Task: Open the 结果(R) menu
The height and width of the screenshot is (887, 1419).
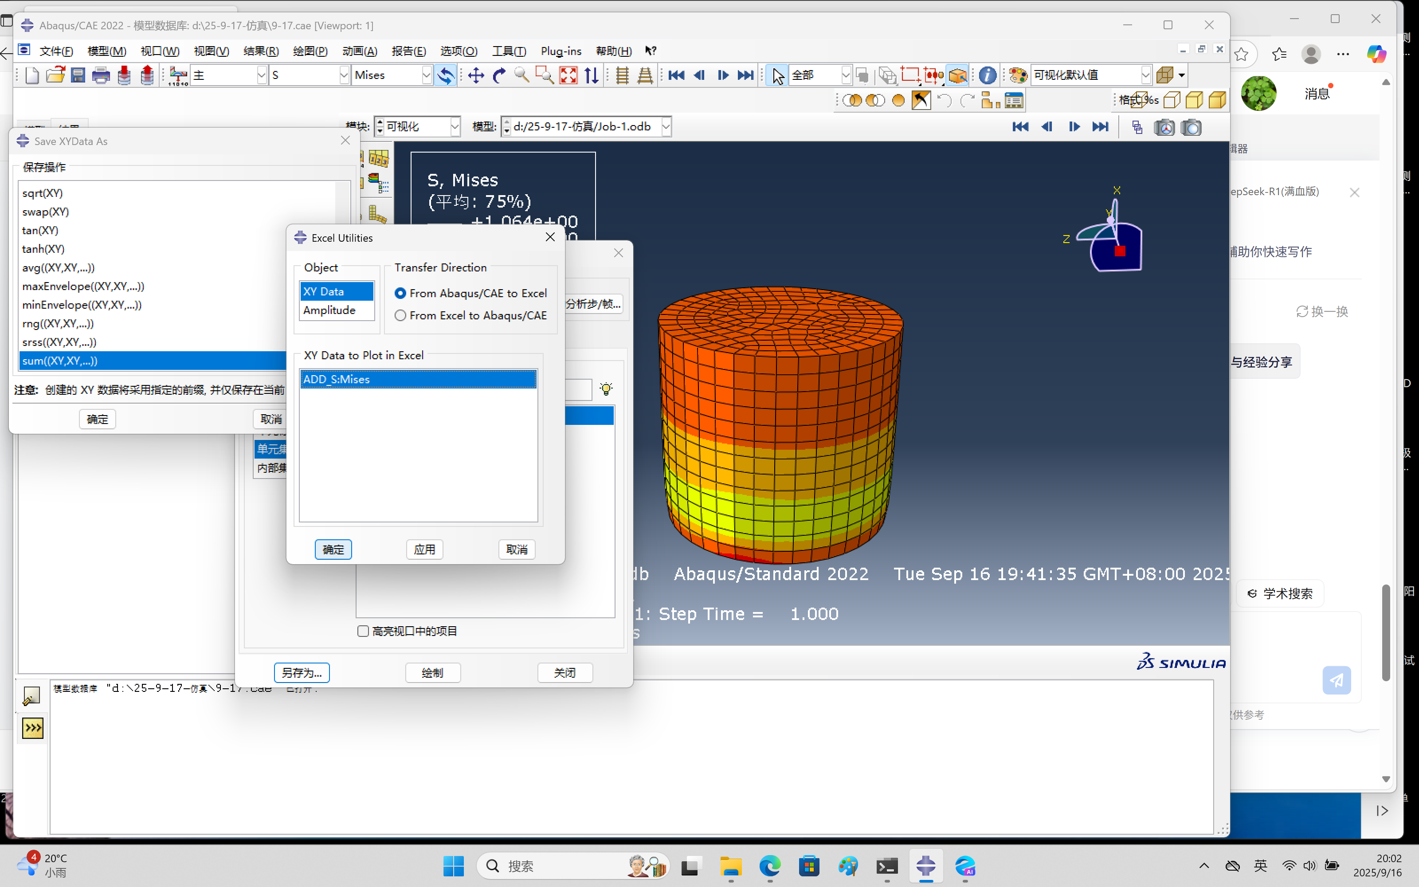Action: [x=261, y=51]
